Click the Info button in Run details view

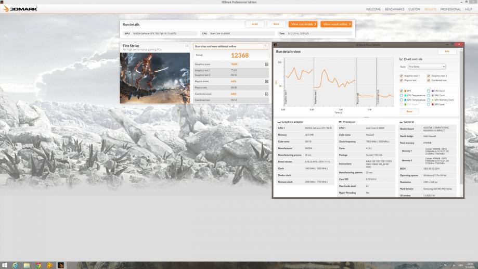(x=447, y=52)
